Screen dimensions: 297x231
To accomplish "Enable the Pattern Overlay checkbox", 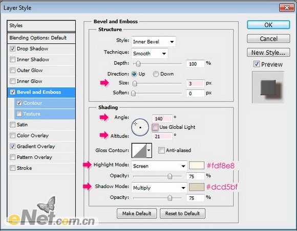I will pos(12,157).
